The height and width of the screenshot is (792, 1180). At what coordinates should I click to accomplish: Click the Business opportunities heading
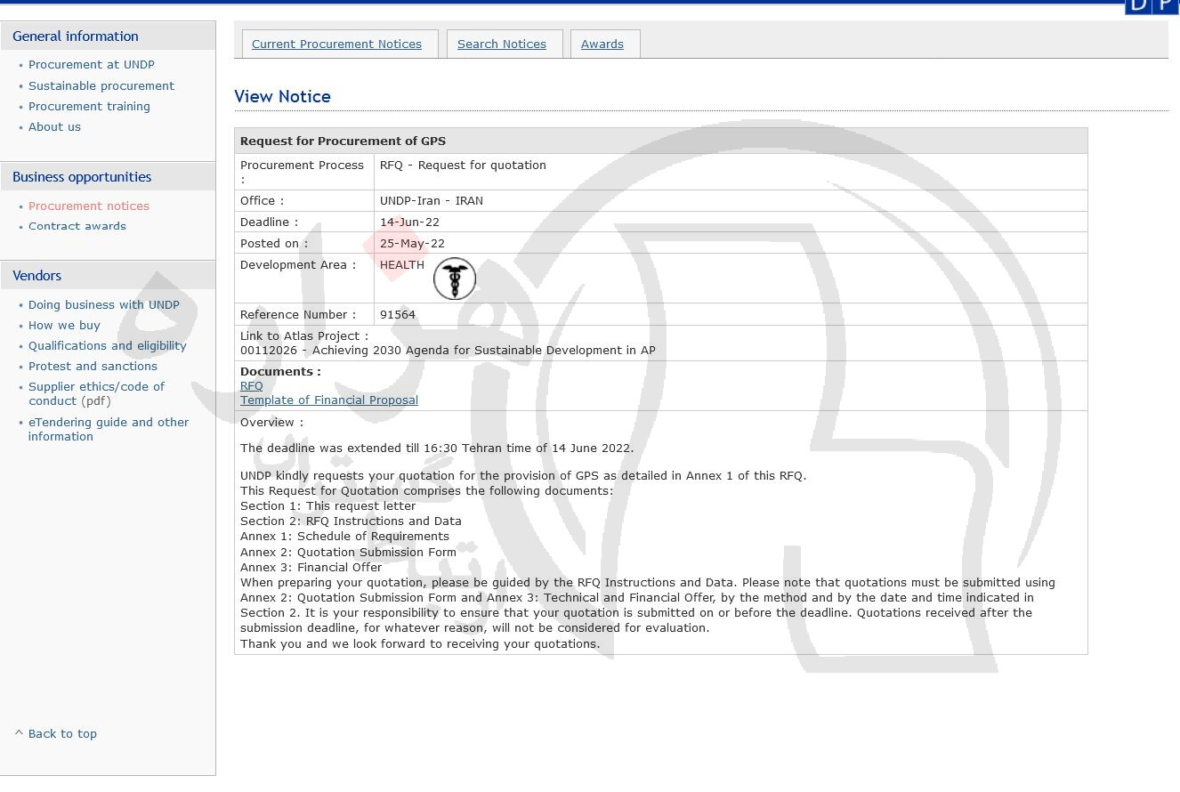(x=82, y=176)
